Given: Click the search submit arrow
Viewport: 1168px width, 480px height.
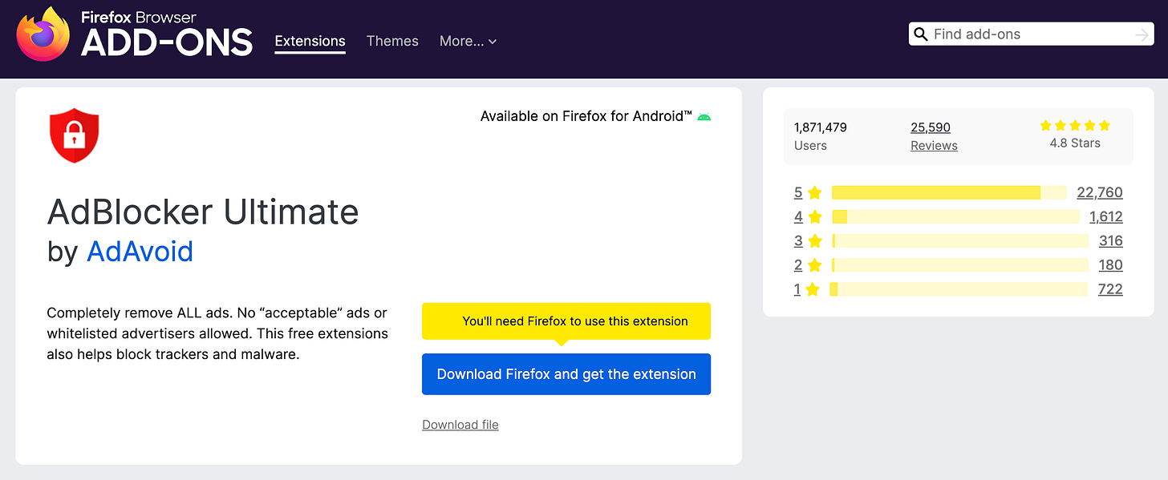Looking at the screenshot, I should click(x=1142, y=34).
